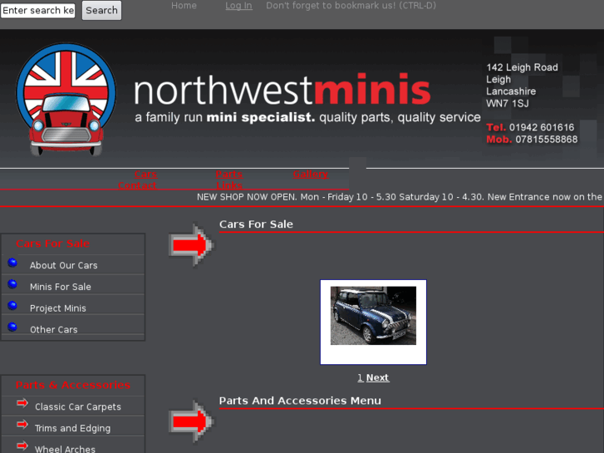Open the Contact navigation menu item
Viewport: 604px width, 453px height.
[137, 185]
